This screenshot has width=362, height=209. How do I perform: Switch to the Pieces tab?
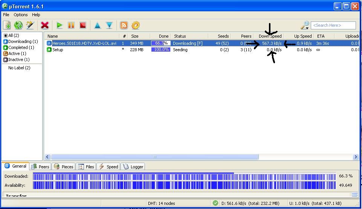(64, 166)
